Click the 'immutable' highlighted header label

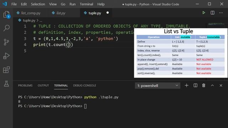213,37
